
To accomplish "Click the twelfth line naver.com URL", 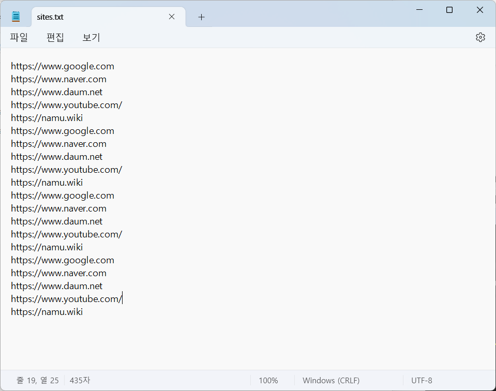I will pos(58,209).
